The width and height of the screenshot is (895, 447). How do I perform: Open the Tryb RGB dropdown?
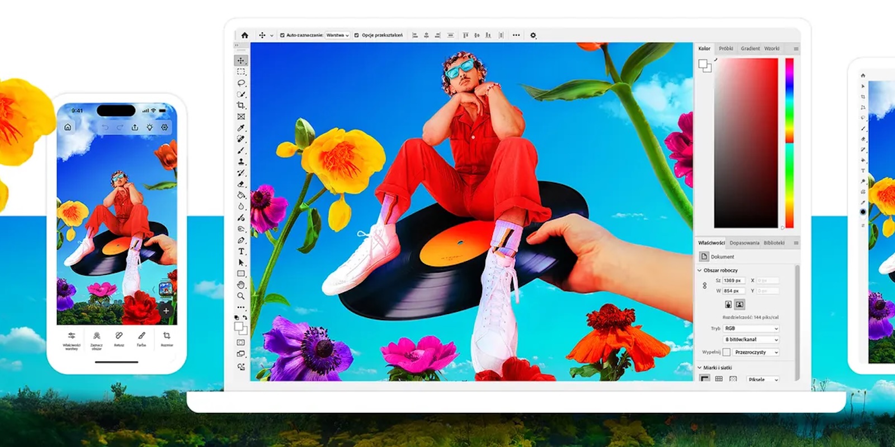tap(751, 329)
